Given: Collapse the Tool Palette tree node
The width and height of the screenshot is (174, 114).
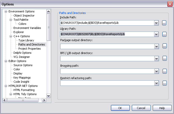Looking at the screenshot, I should click(11, 20).
